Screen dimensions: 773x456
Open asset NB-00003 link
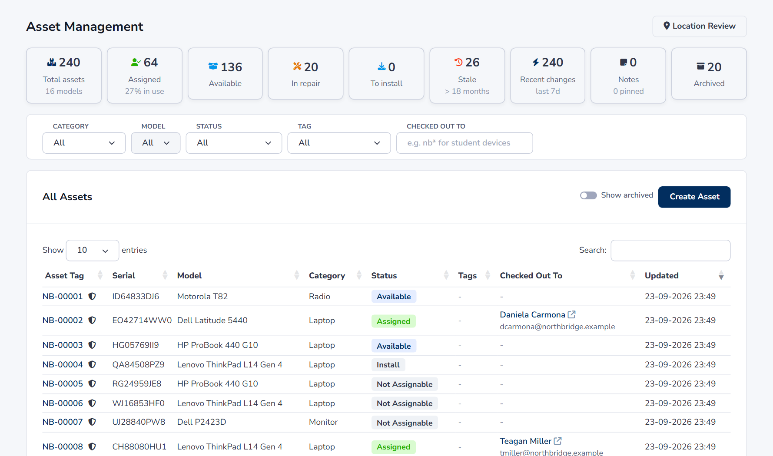pyautogui.click(x=63, y=345)
